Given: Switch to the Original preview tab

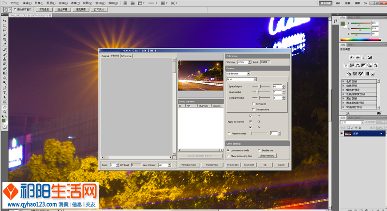Looking at the screenshot, I should pyautogui.click(x=105, y=56).
